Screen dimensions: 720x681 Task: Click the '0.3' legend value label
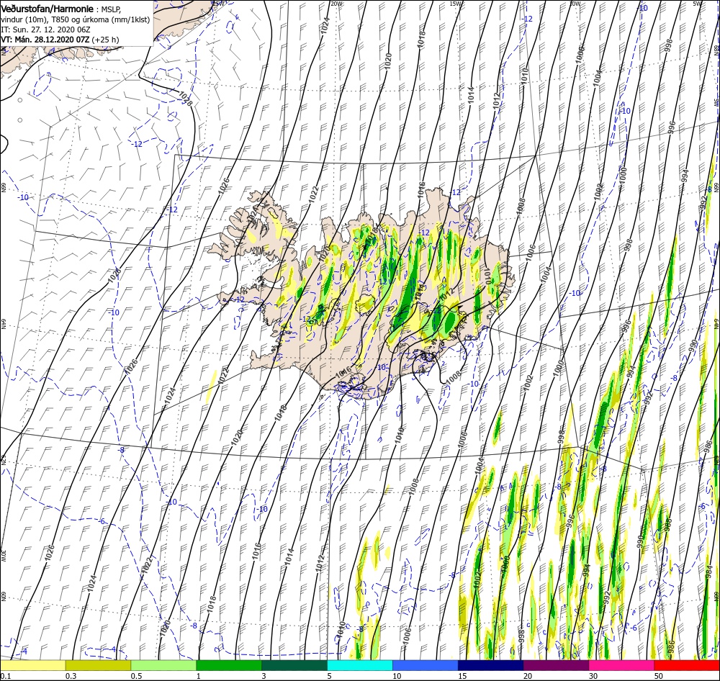[x=71, y=676]
